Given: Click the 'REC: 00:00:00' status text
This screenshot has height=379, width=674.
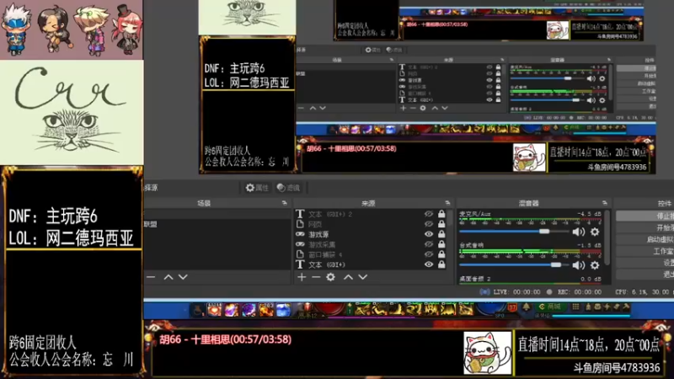Looking at the screenshot, I should 580,291.
